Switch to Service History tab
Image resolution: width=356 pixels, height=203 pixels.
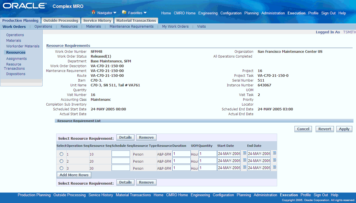click(x=97, y=20)
